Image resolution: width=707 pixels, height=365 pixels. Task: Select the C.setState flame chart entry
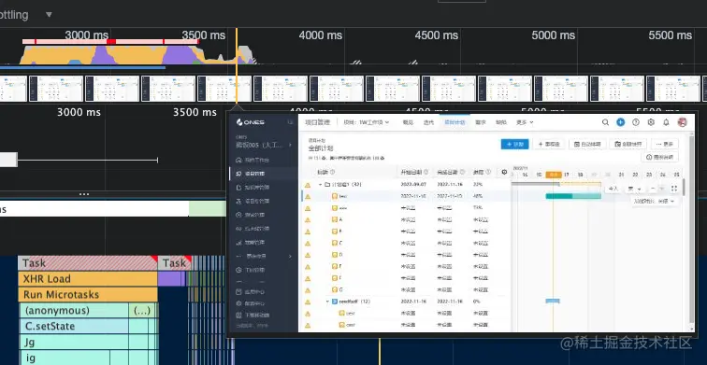74,327
